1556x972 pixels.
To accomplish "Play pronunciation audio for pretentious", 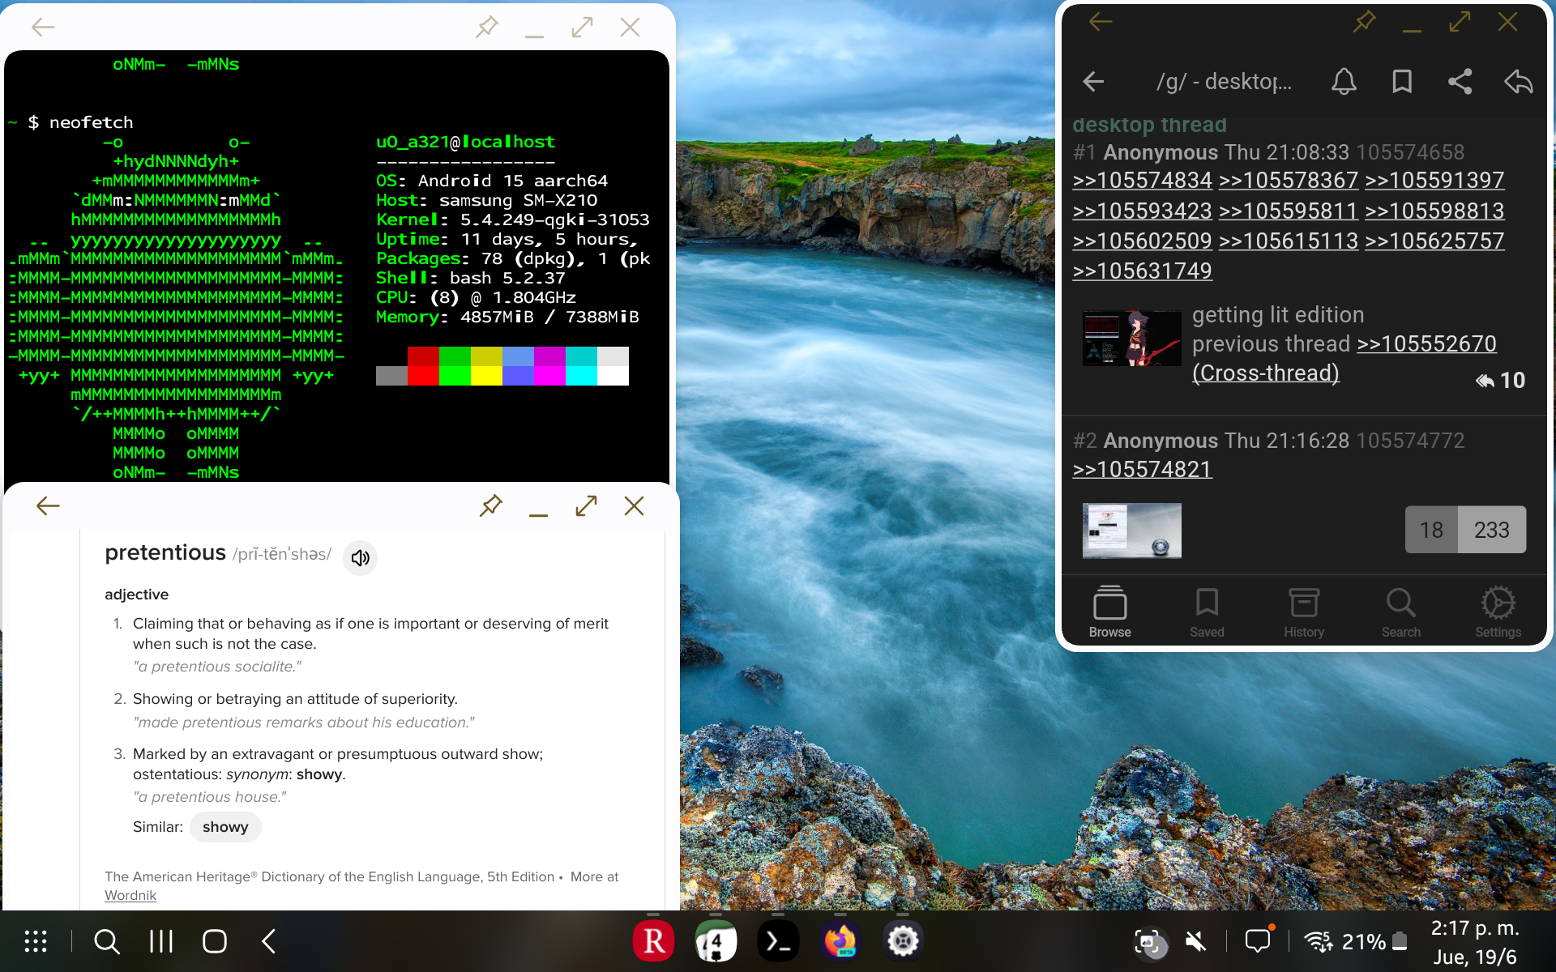I will (x=361, y=557).
